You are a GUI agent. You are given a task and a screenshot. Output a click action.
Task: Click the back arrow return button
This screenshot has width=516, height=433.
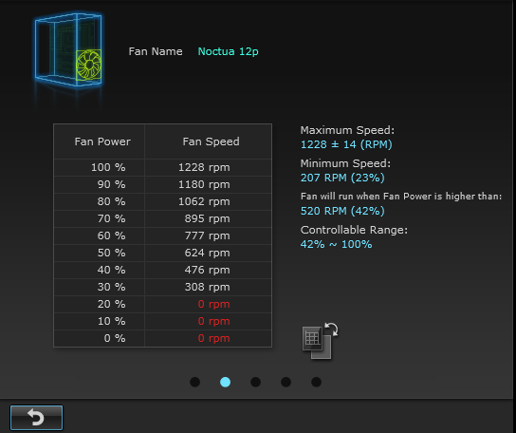pyautogui.click(x=36, y=418)
